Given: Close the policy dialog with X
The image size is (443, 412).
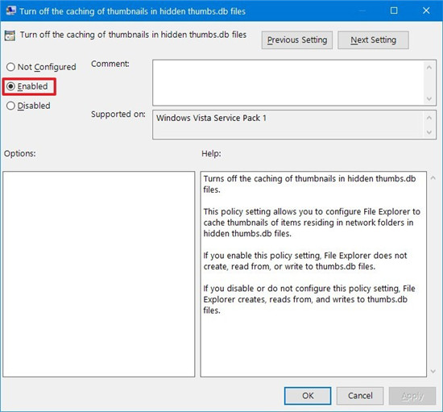Looking at the screenshot, I should click(x=426, y=10).
